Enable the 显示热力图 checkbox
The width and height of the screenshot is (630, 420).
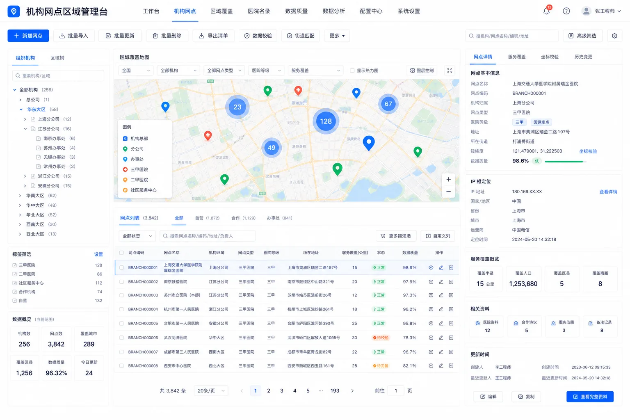point(352,71)
